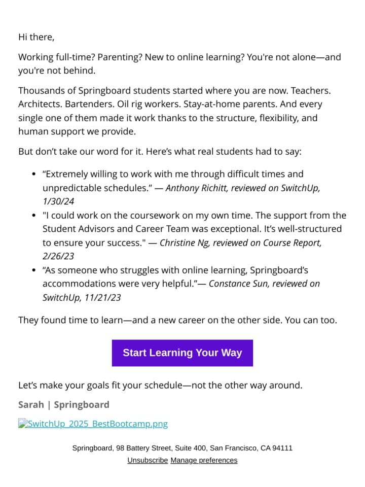Screen dimensions: 365x487
Task: Click the Start Learning Your Way button
Action: click(x=182, y=353)
